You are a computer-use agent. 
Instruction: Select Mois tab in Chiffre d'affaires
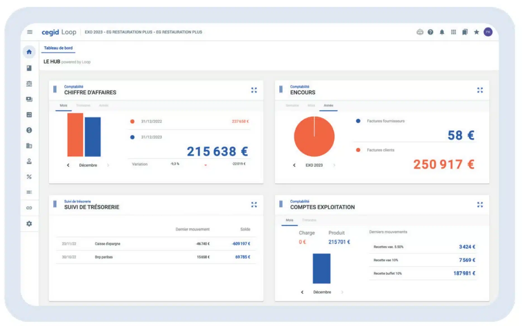click(64, 106)
